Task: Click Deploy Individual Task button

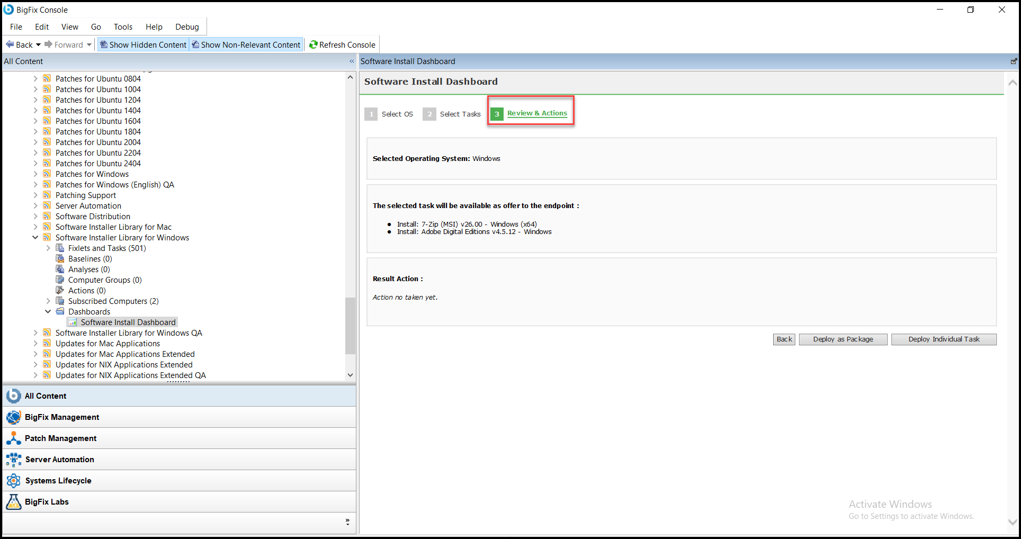Action: coord(944,339)
